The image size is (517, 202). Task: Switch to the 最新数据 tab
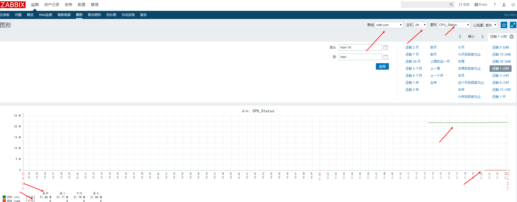coord(64,15)
